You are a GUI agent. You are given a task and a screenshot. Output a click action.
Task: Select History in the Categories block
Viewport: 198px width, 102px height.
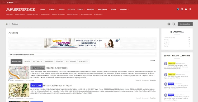click(x=166, y=40)
